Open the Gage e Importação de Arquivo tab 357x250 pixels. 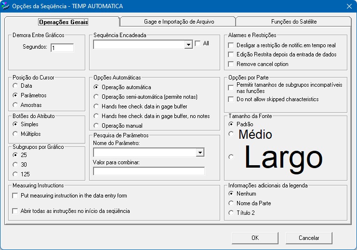pos(179,22)
